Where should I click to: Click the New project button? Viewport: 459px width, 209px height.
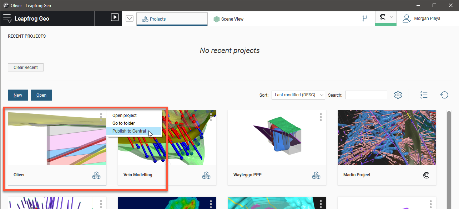coord(18,95)
